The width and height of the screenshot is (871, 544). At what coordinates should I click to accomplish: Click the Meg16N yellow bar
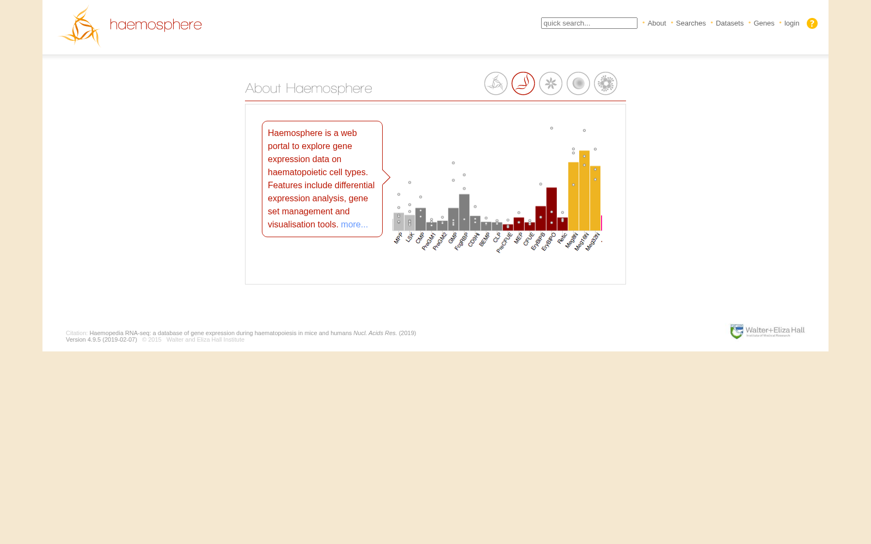(x=584, y=190)
